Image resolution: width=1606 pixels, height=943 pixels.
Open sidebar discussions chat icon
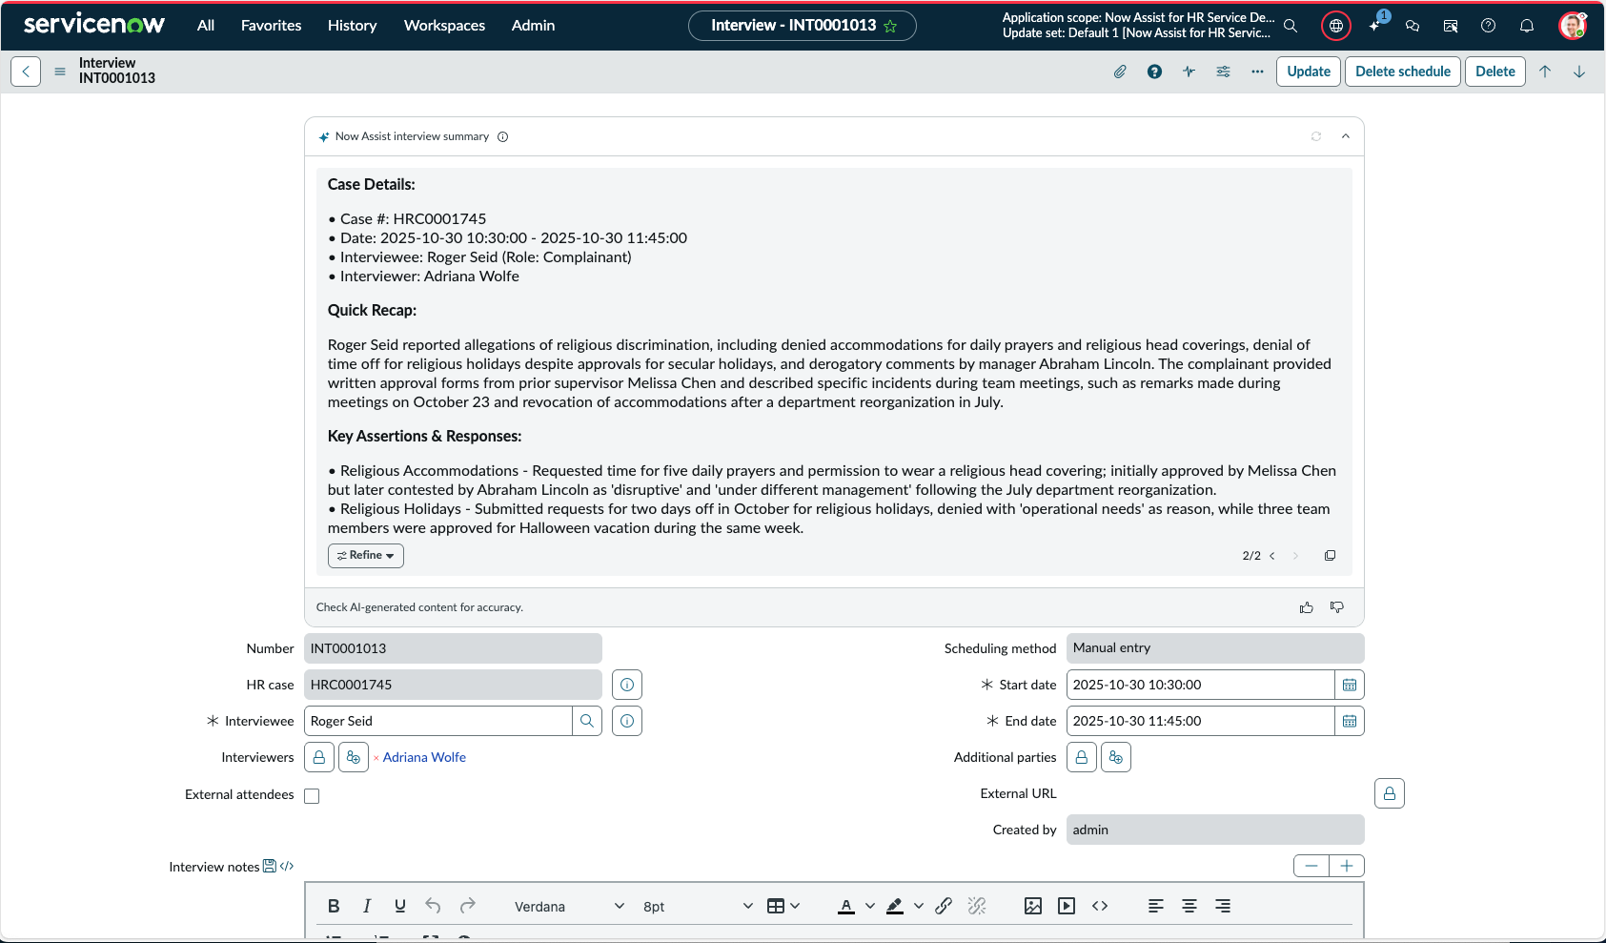(x=1413, y=26)
